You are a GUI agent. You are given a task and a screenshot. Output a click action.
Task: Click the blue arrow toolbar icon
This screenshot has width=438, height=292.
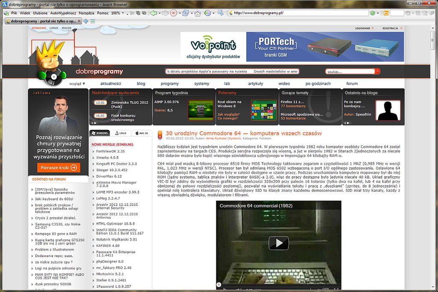[x=221, y=13]
